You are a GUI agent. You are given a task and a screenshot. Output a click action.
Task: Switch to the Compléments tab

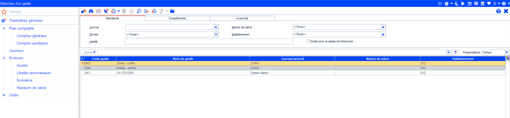pos(177,18)
